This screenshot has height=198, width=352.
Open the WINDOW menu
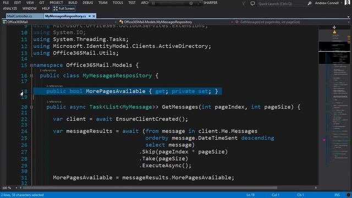pyautogui.click(x=29, y=9)
